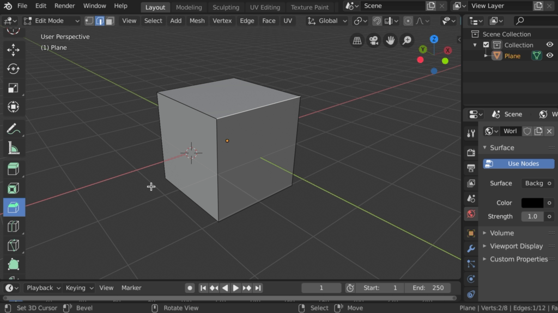Open the Mesh menu in viewport header
The image size is (558, 313).
click(x=197, y=21)
